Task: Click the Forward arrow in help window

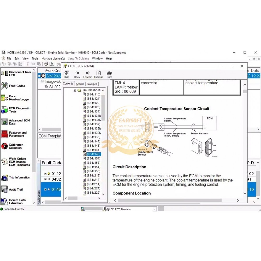Action: coord(88,75)
